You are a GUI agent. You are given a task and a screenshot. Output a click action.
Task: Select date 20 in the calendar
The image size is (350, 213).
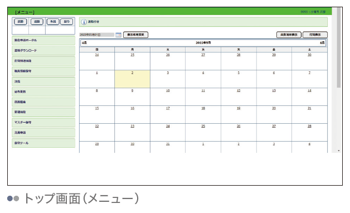(274, 108)
